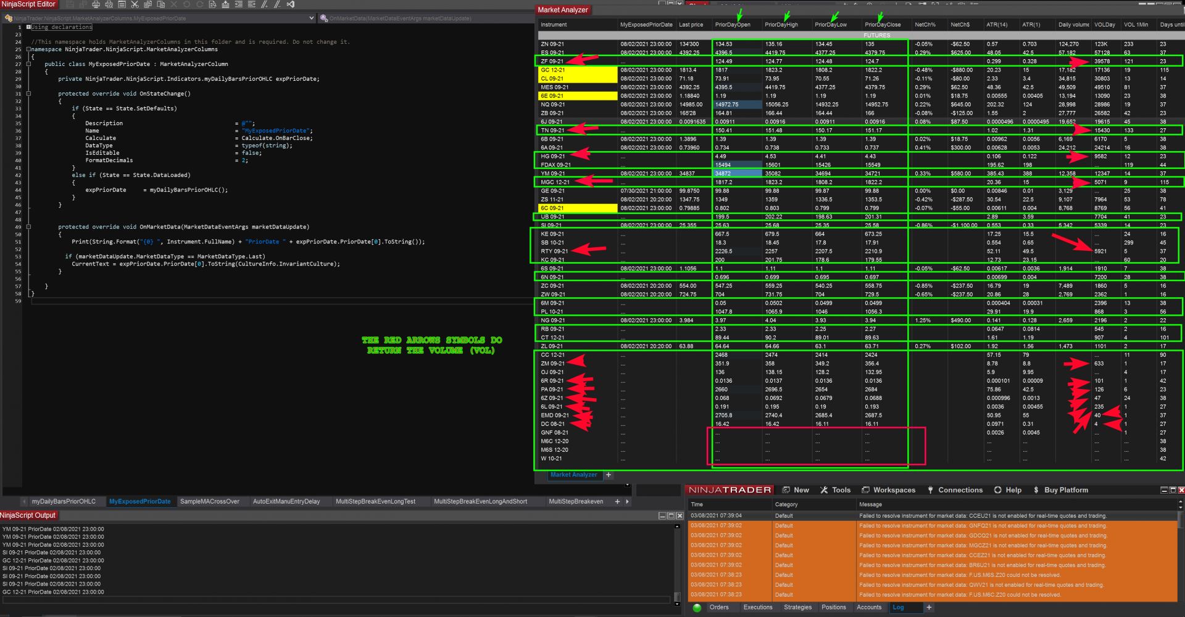Viewport: 1185px width, 617px height.
Task: Select the log entry mentioning CCEU21
Action: [x=933, y=516]
